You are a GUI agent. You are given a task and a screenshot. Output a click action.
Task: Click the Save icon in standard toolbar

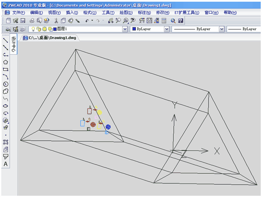(23, 20)
